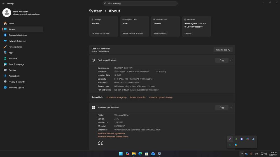Close the hidden icons tray chevron
280x157 pixels.
point(242,154)
